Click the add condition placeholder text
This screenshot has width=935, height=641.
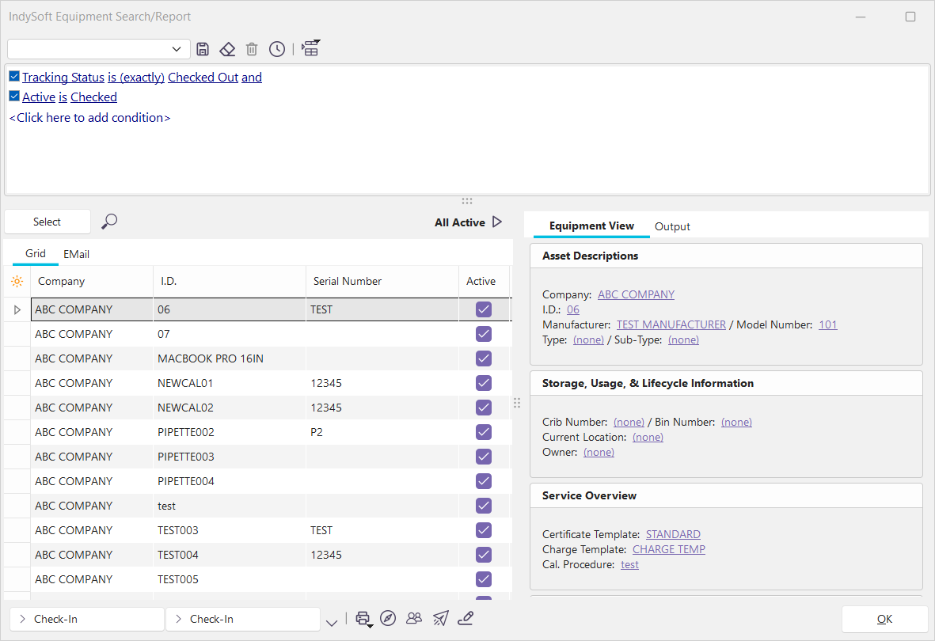point(89,117)
